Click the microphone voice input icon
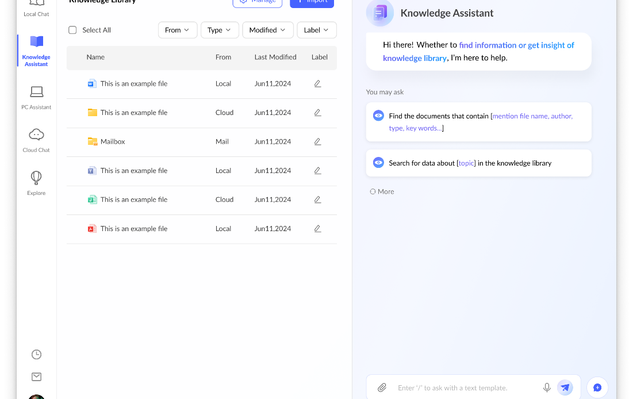This screenshot has height=399, width=633. tap(547, 388)
